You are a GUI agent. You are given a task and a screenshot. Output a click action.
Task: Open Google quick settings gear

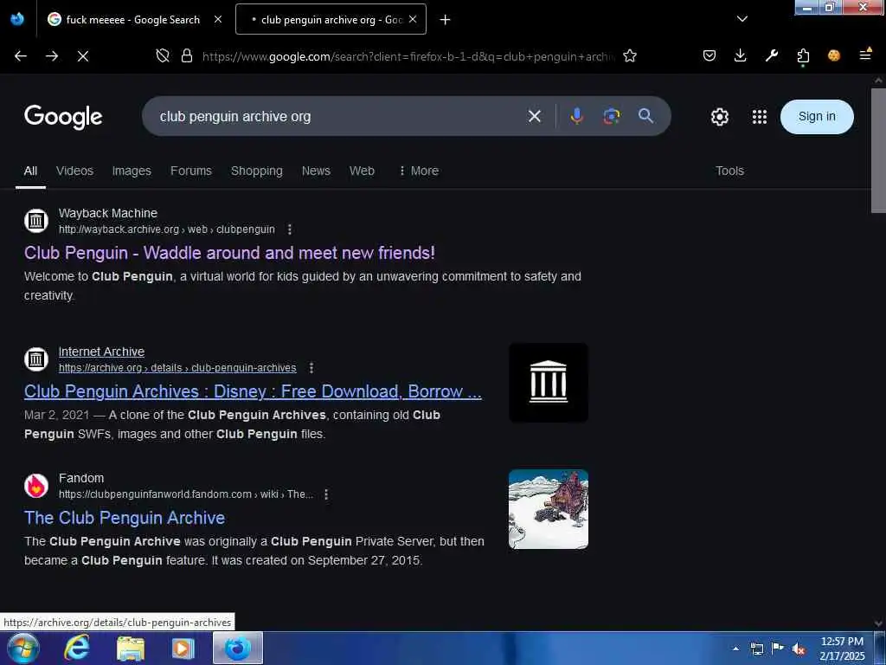click(719, 117)
